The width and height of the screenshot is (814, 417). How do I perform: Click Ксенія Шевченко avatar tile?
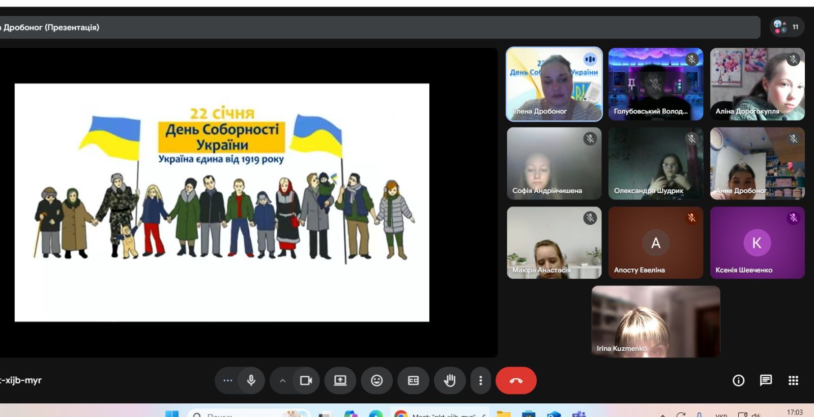[757, 243]
